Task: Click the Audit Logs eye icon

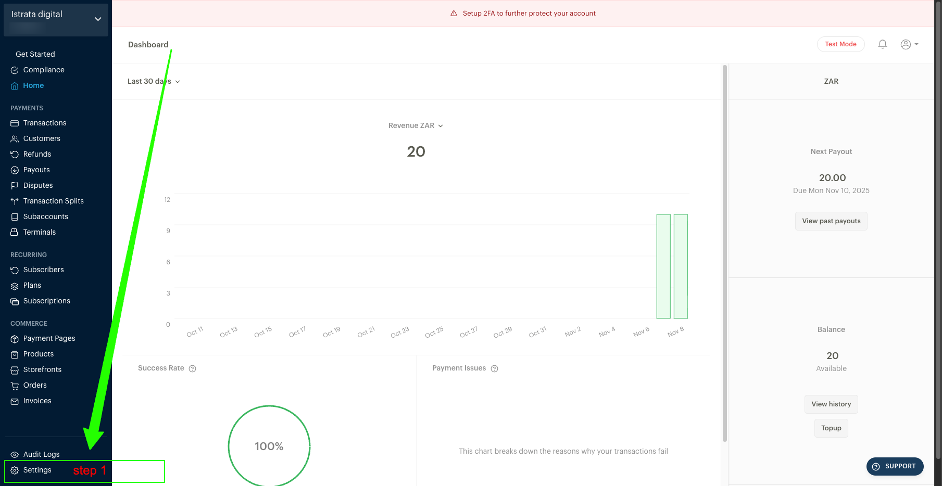Action: [15, 455]
